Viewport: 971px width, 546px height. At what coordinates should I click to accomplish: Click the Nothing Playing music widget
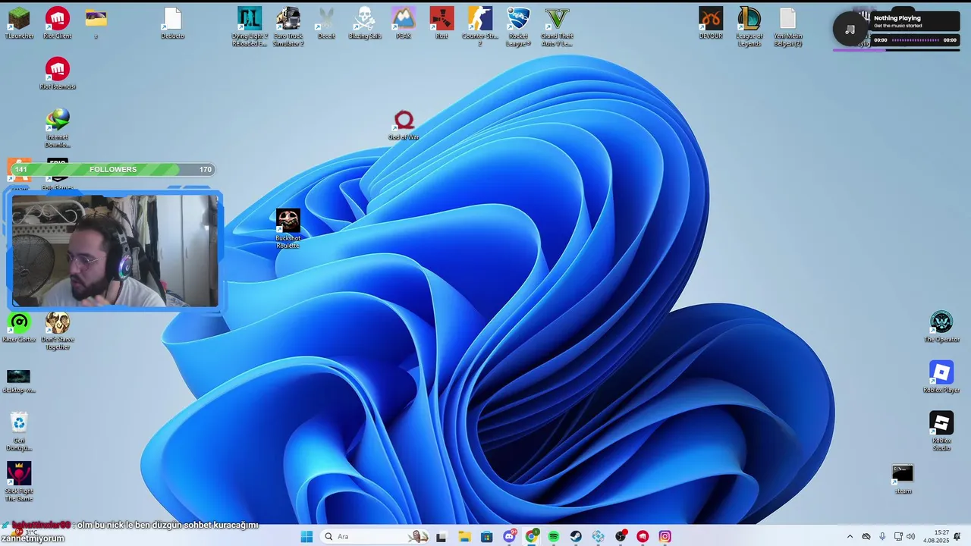[897, 29]
